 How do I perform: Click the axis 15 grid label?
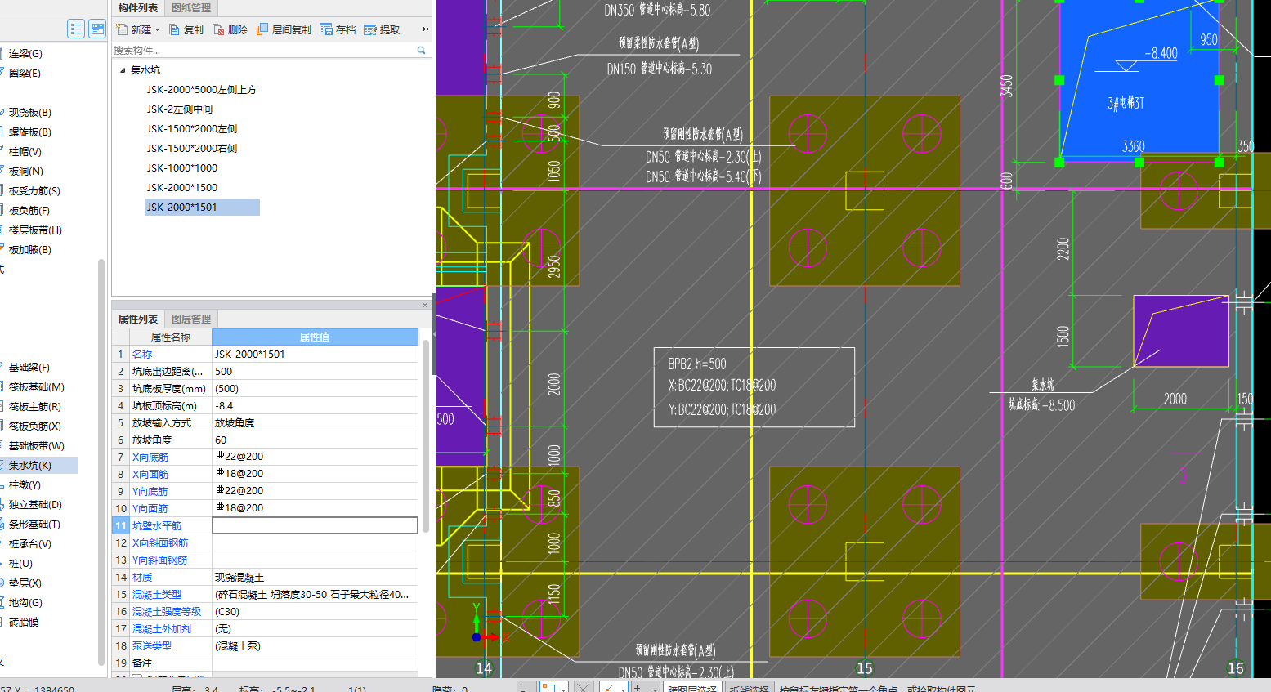coord(865,668)
